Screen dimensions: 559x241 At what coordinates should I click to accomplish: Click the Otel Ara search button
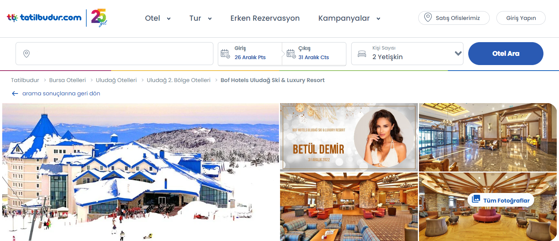(x=506, y=54)
